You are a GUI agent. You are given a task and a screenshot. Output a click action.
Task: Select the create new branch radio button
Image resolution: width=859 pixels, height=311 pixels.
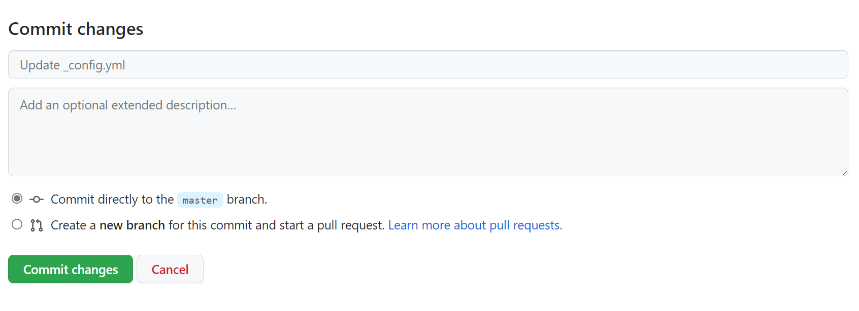tap(17, 224)
